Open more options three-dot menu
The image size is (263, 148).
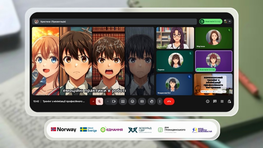[x=160, y=101]
